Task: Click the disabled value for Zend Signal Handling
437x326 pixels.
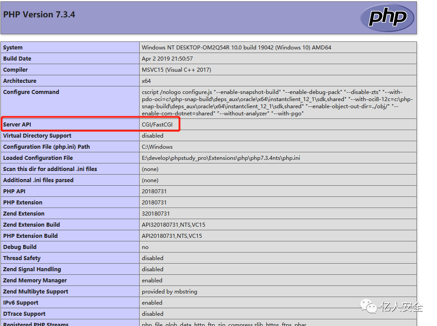Action: coord(153,269)
